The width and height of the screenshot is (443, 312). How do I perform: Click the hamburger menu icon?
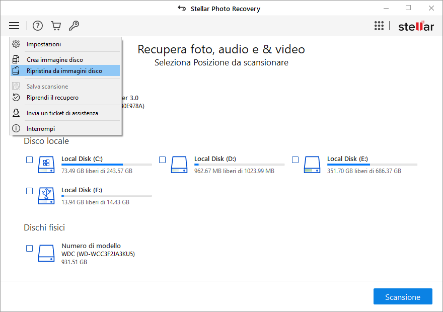pyautogui.click(x=14, y=26)
